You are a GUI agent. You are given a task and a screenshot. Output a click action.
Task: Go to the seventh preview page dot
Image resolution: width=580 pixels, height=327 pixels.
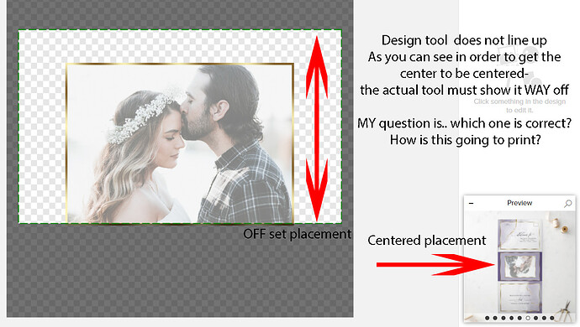point(535,318)
